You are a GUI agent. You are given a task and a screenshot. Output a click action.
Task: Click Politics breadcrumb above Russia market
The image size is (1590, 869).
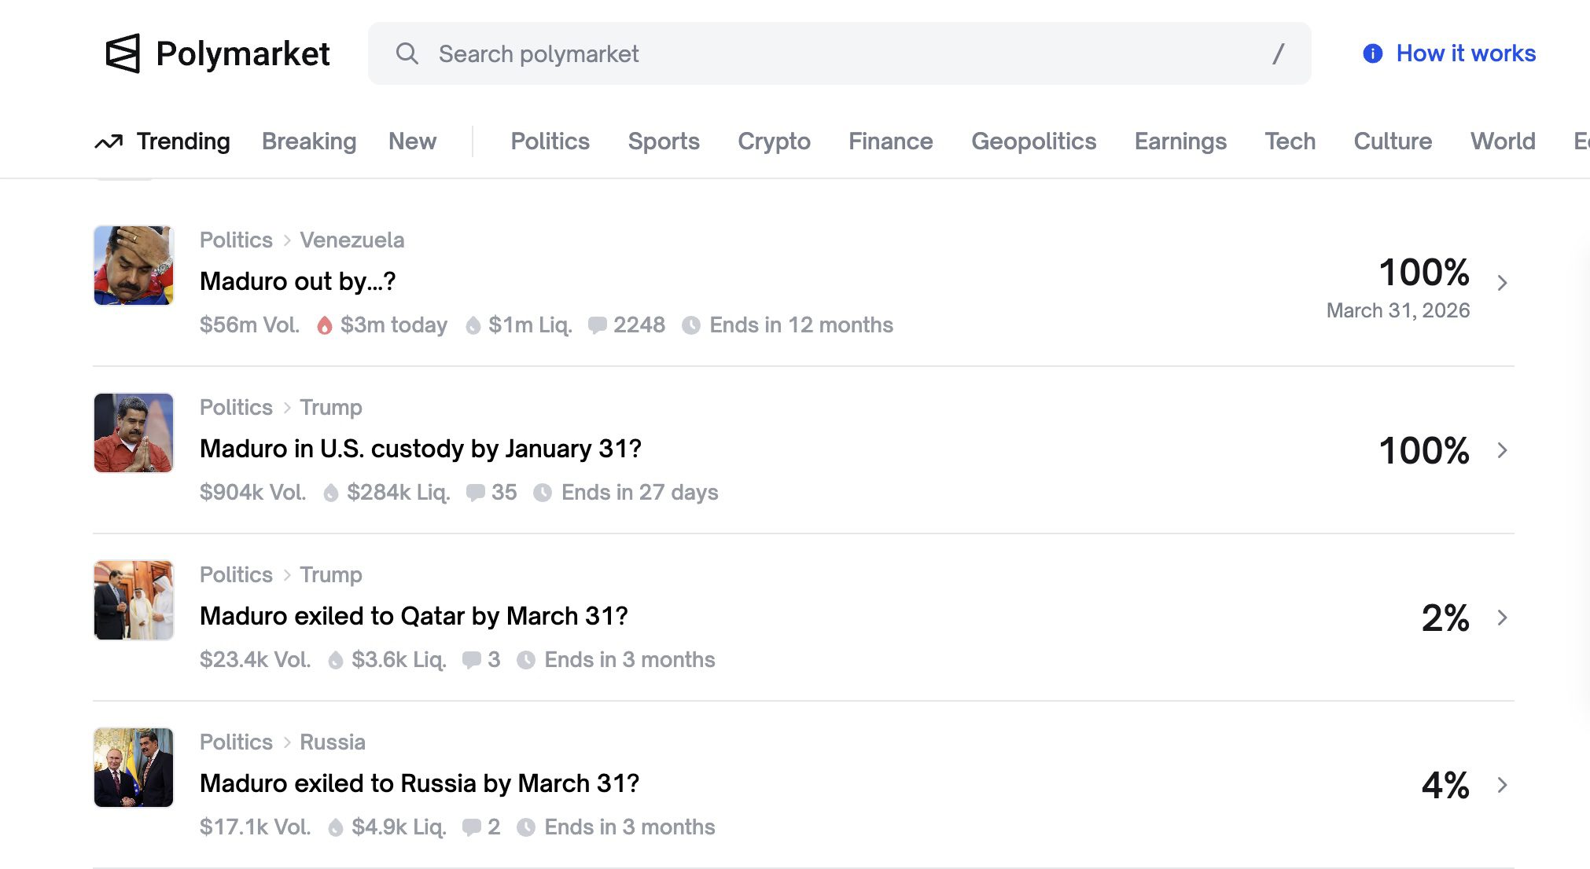coord(236,742)
